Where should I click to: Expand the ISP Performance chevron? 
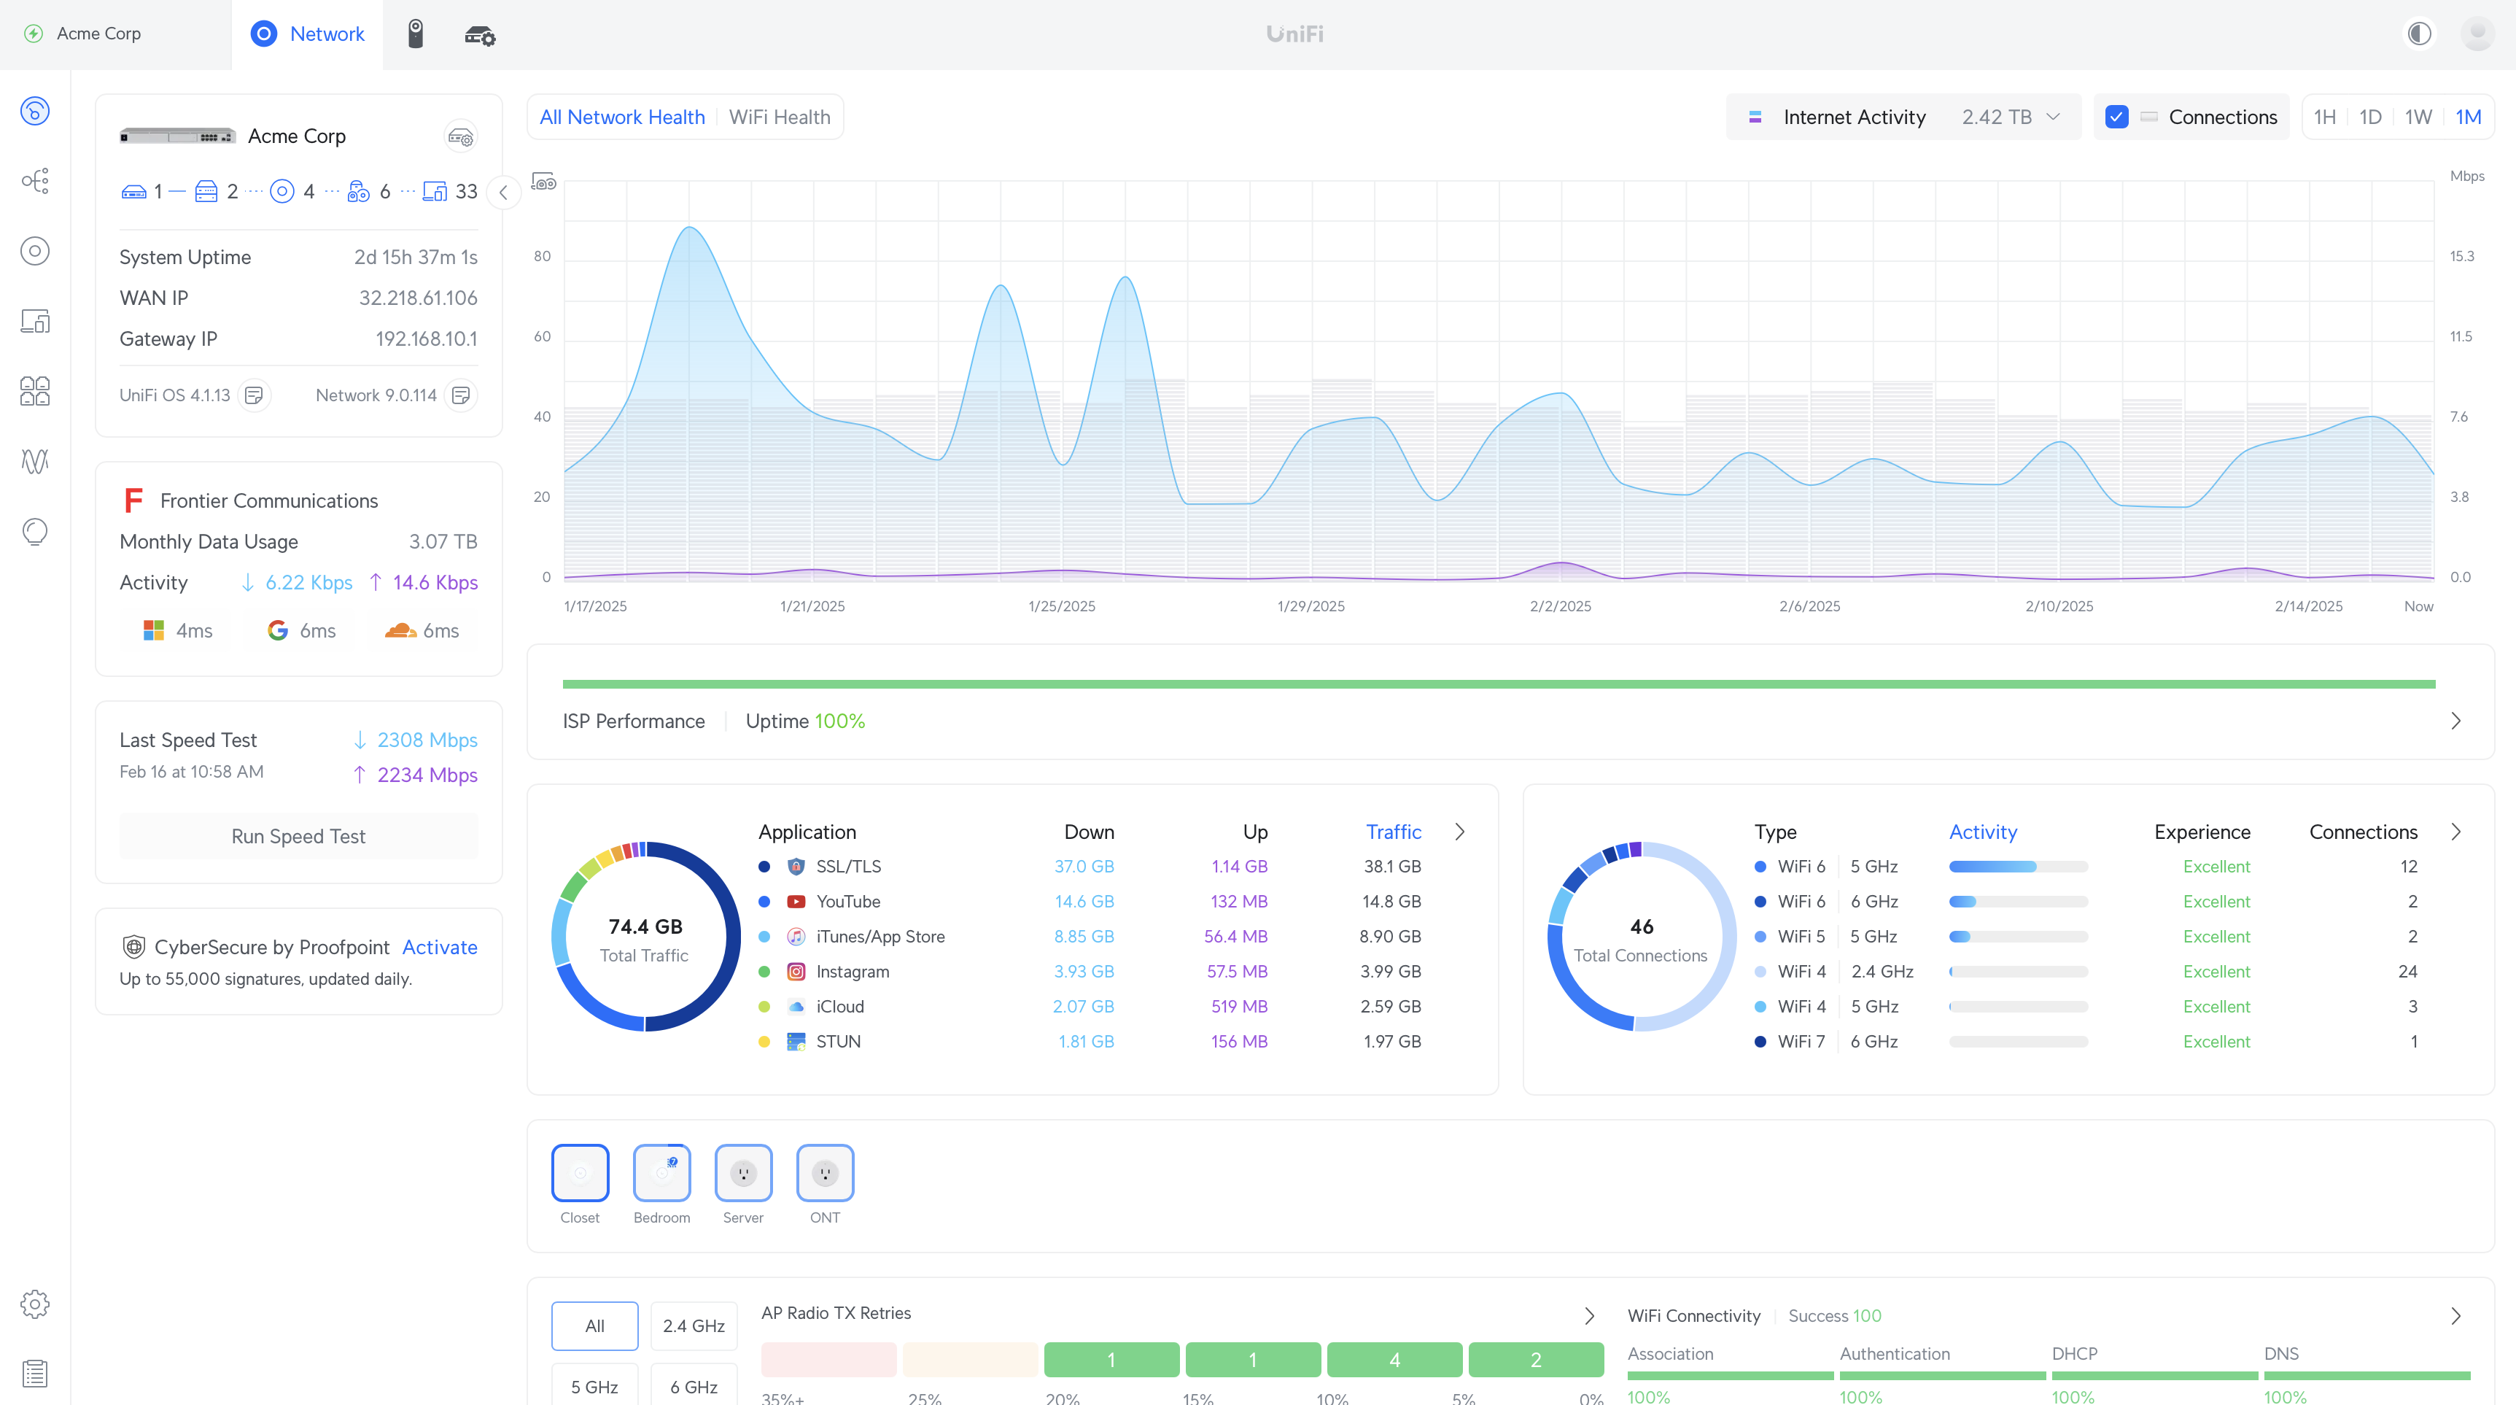(x=2455, y=721)
